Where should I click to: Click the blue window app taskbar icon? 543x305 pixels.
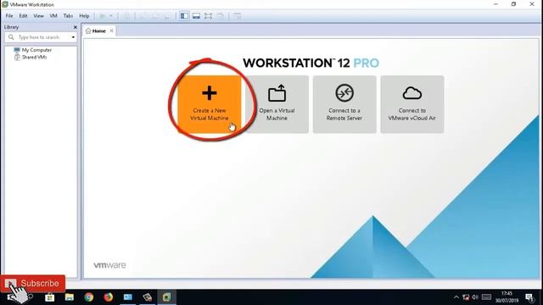(x=128, y=297)
